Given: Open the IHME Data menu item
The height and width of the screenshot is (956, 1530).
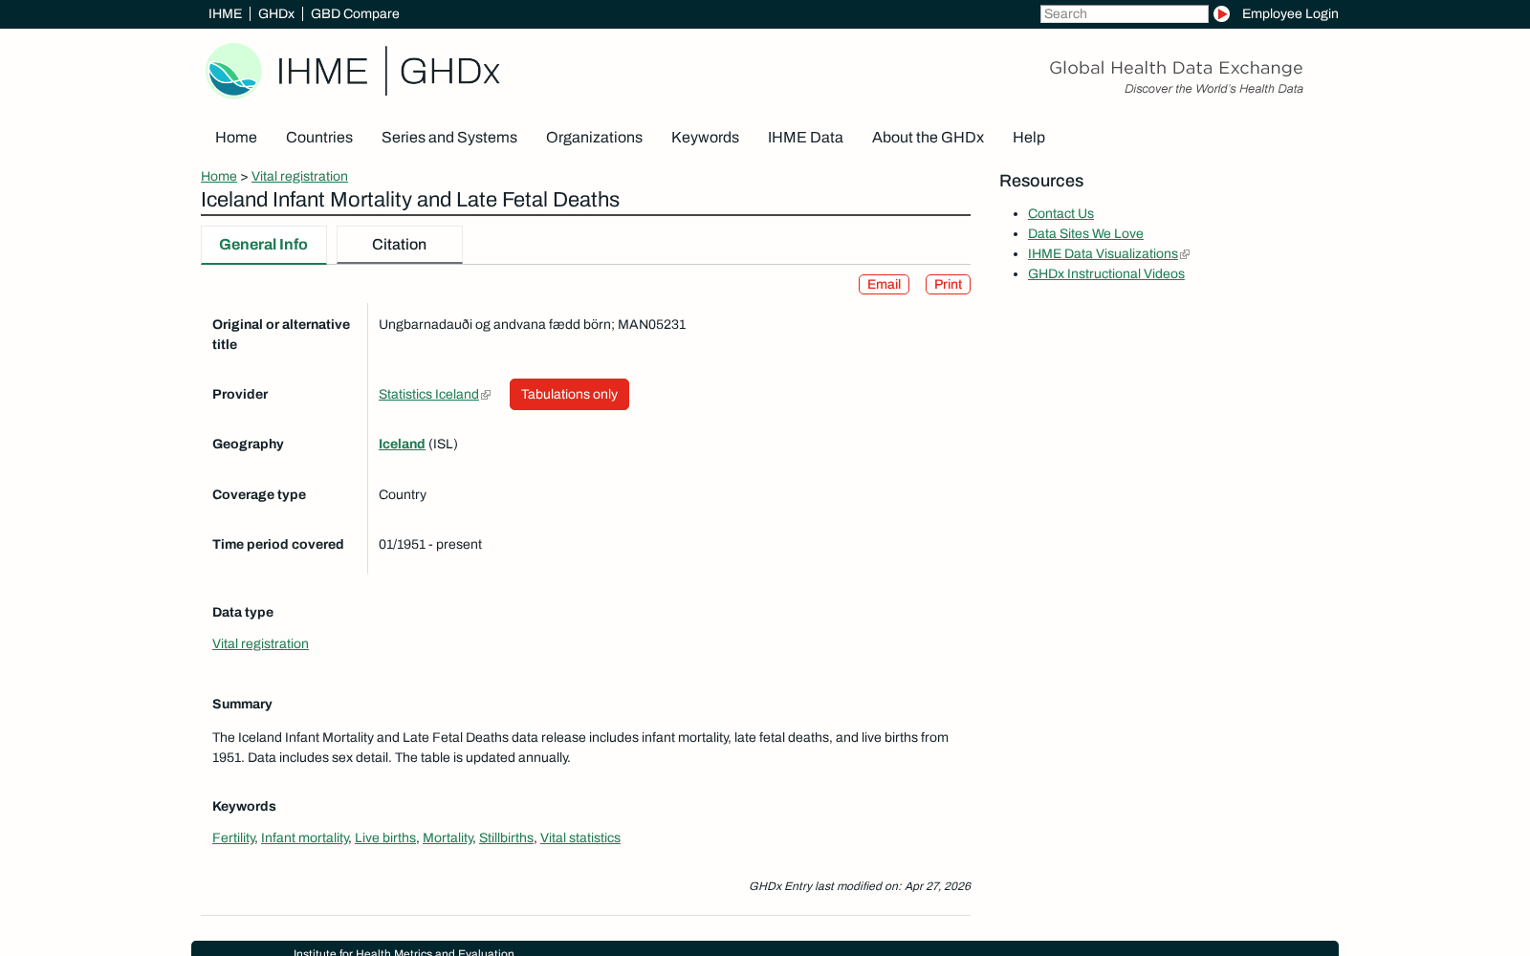Looking at the screenshot, I should click(x=805, y=138).
